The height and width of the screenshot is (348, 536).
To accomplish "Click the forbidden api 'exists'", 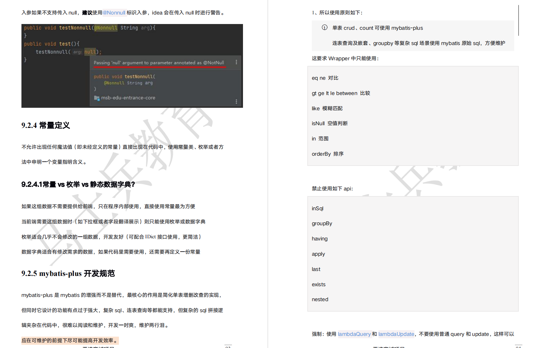I will coord(319,284).
